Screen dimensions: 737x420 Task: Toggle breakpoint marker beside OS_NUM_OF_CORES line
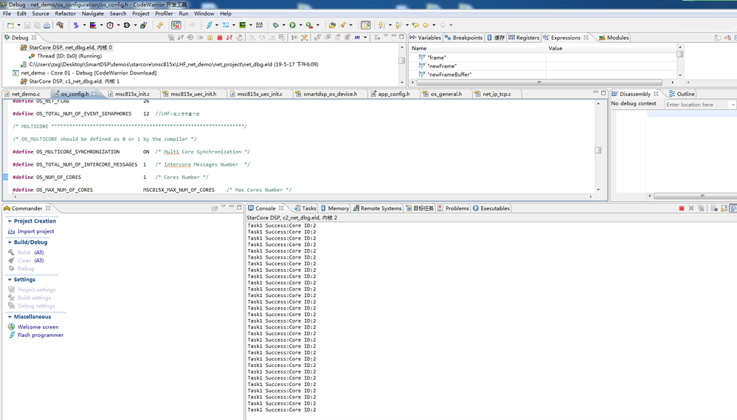click(6, 178)
